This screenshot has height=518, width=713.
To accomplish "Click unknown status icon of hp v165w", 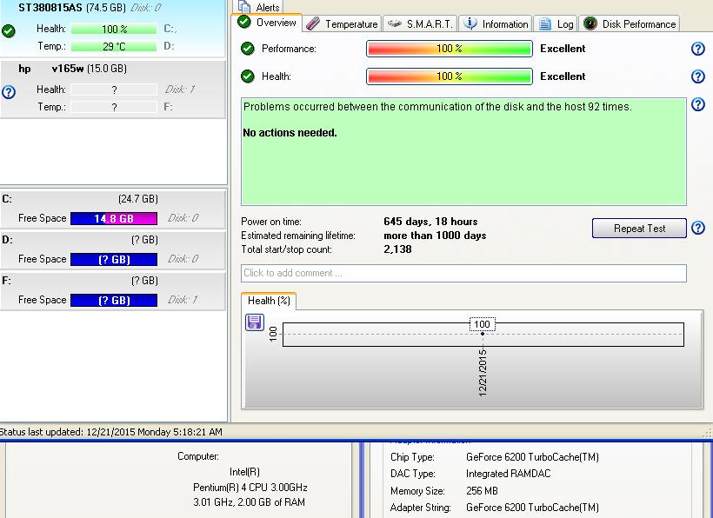I will [9, 91].
